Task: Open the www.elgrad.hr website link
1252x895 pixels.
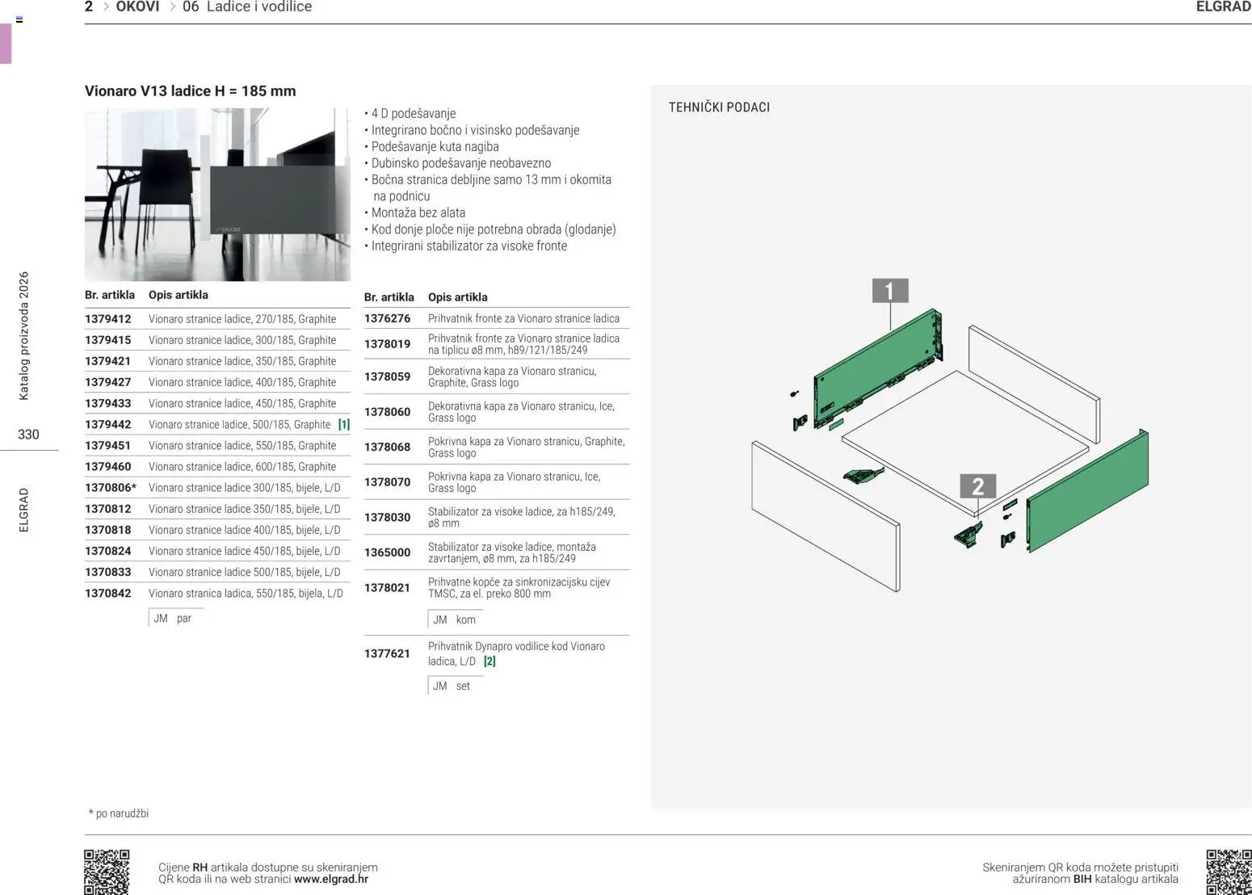Action: 331,880
